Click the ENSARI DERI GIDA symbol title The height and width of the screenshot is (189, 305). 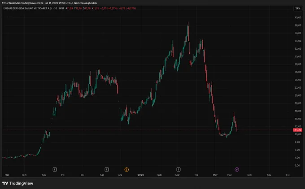pos(28,9)
